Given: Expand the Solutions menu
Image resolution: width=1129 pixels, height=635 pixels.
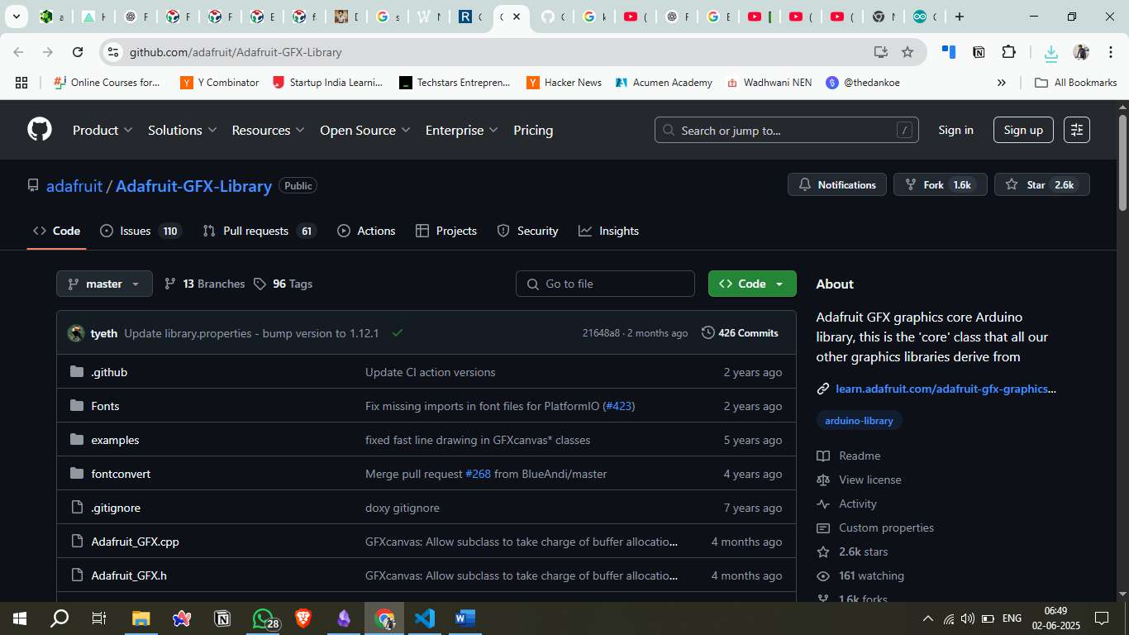Looking at the screenshot, I should point(183,130).
